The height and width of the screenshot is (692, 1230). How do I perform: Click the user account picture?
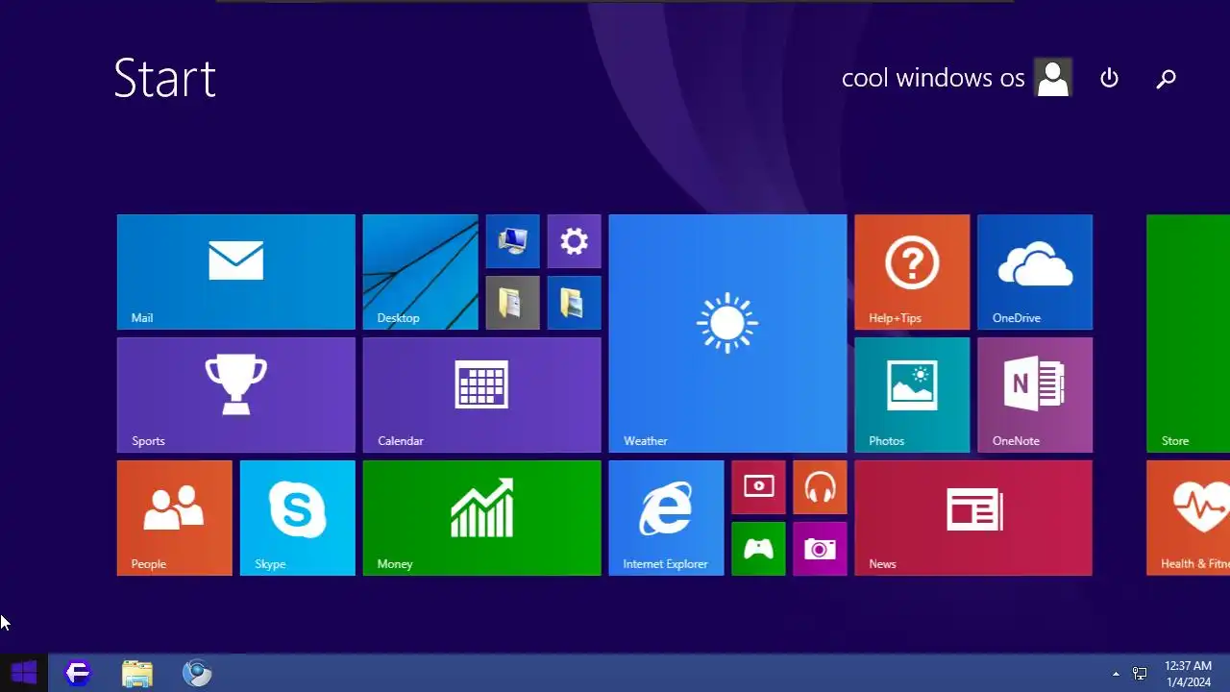(1053, 78)
